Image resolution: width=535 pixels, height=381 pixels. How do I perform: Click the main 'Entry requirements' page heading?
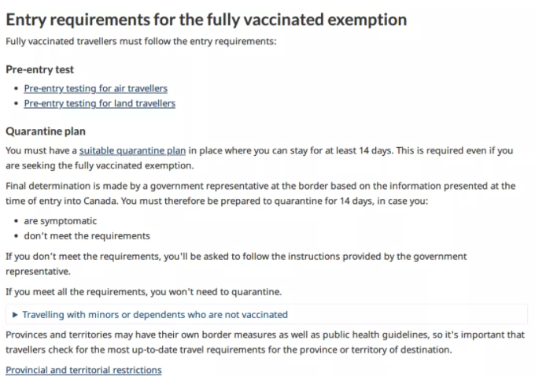click(x=206, y=19)
